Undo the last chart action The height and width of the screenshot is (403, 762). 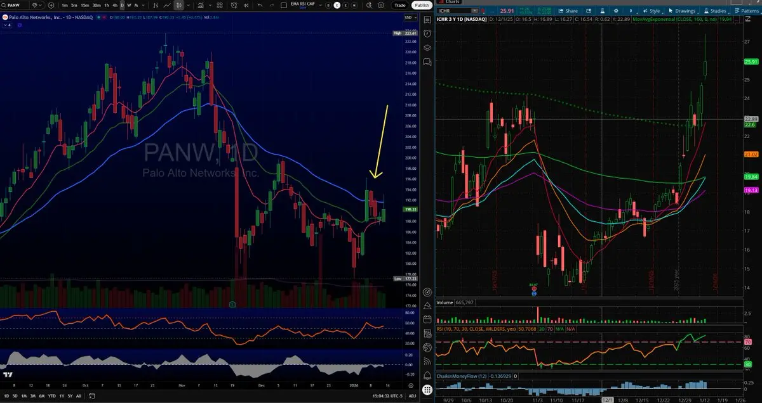(x=260, y=5)
